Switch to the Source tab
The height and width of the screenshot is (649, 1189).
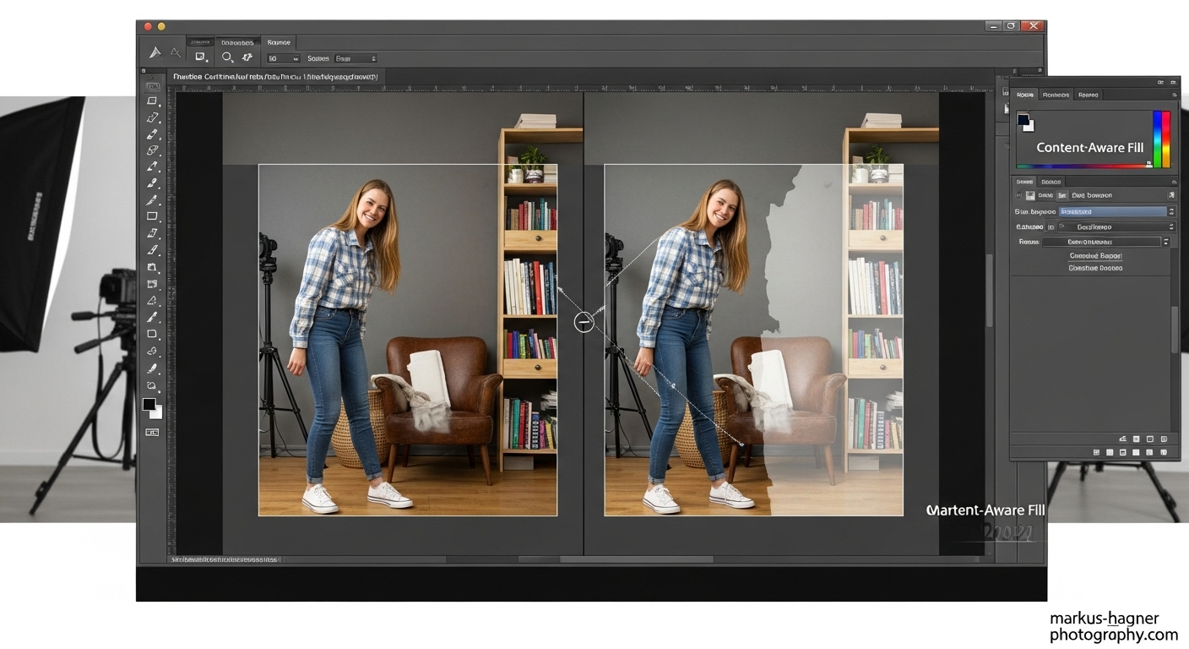click(279, 41)
